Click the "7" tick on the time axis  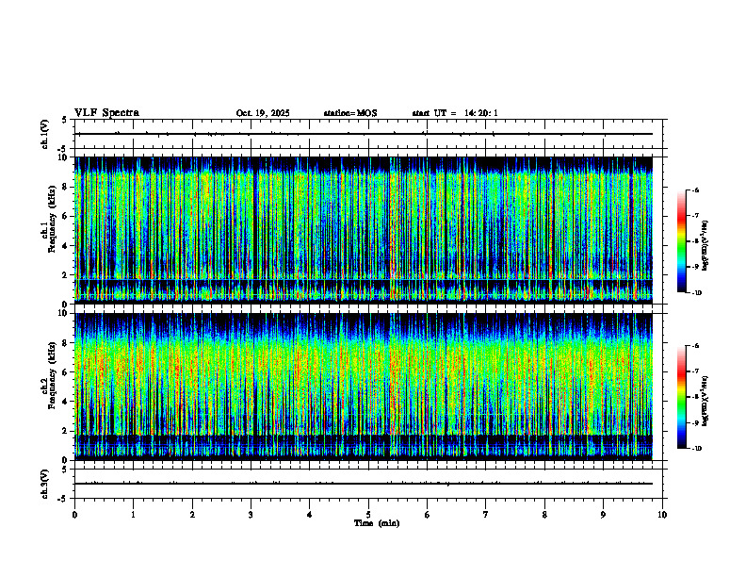pos(486,515)
